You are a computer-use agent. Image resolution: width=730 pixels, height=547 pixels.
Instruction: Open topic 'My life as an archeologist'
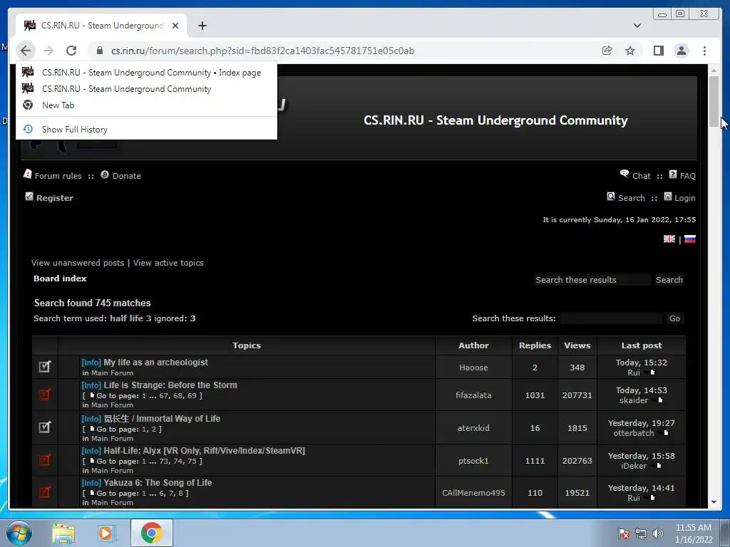coord(155,363)
